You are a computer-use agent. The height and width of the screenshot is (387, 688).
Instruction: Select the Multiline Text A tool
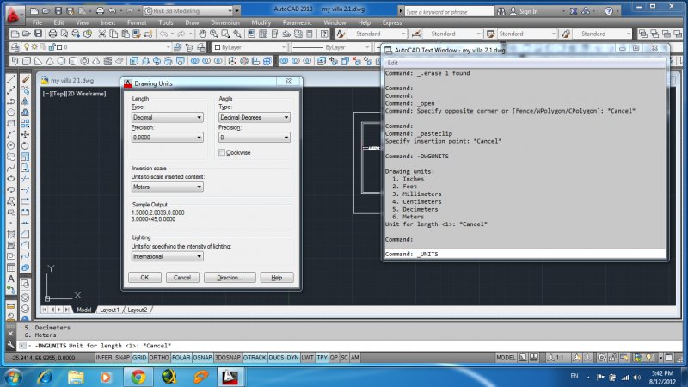[11, 279]
